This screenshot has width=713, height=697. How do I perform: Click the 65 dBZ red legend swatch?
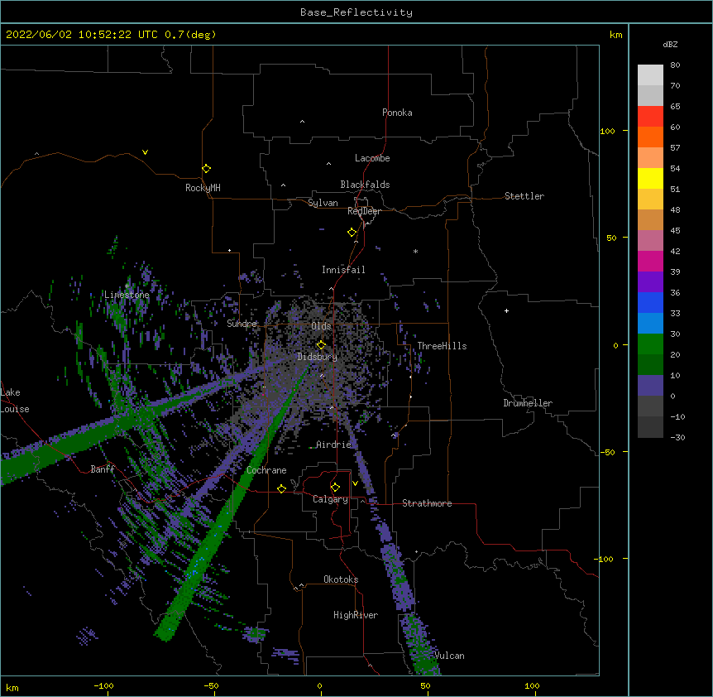click(x=650, y=116)
